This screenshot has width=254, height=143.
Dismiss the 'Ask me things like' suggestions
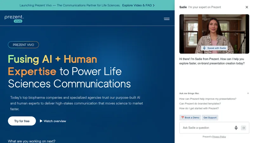pos(248,93)
